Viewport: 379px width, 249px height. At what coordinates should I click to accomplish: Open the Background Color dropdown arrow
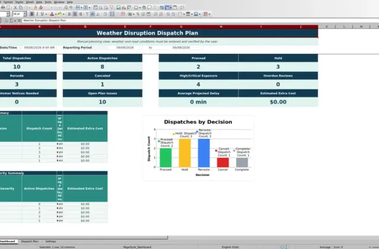63,14
